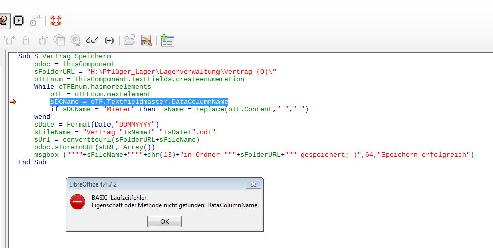
Task: Click OK in the BASIC runtime error dialog
Action: (x=165, y=222)
